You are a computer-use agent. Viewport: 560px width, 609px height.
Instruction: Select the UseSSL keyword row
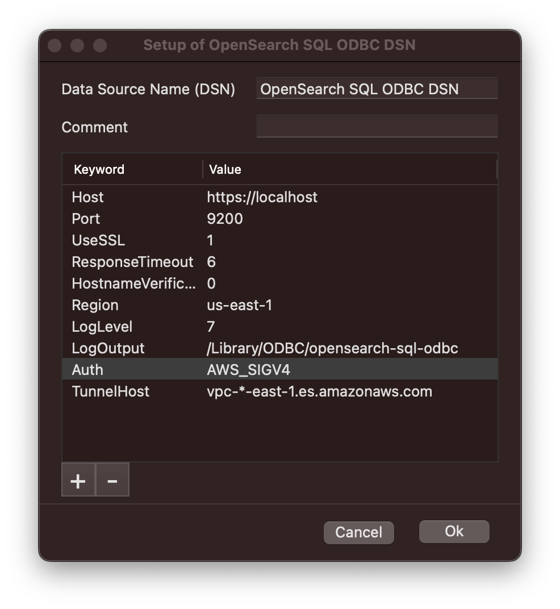point(98,240)
